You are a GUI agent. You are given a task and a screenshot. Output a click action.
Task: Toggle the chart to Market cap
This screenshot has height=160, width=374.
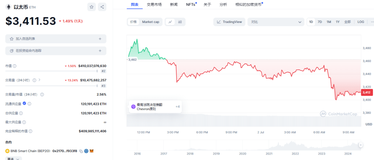pyautogui.click(x=150, y=22)
